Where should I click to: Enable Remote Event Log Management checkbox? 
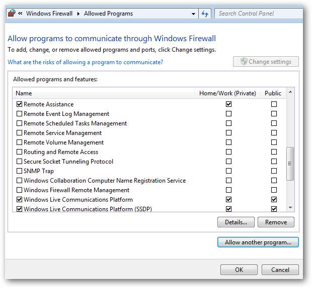click(20, 114)
